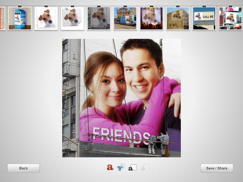Select the red letter 'a' text tool

pos(110,167)
